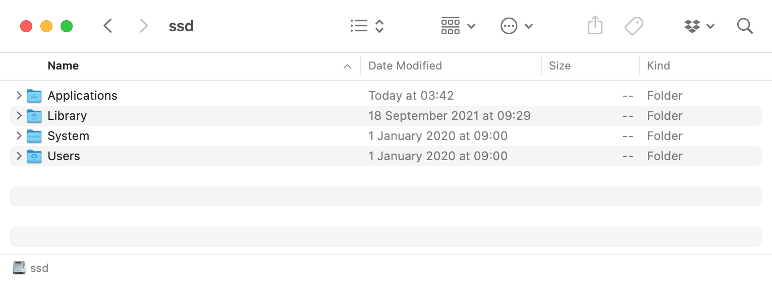Image resolution: width=772 pixels, height=282 pixels.
Task: Open the Group By grid menu
Action: pos(458,26)
